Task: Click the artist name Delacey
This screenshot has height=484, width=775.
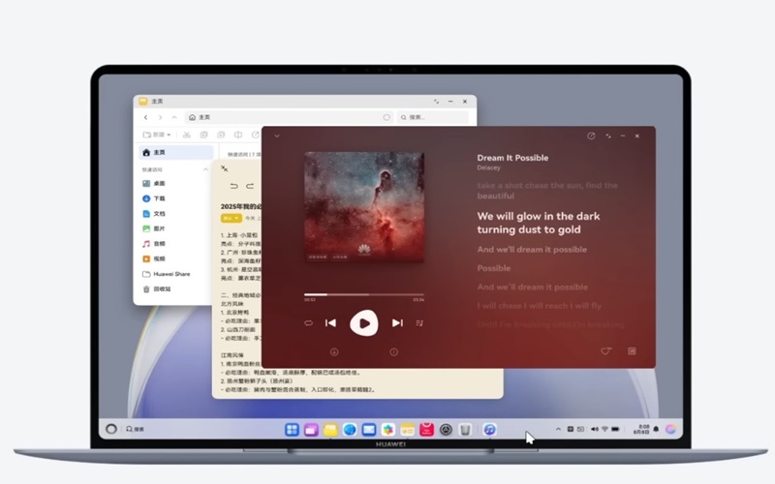Action: (x=489, y=167)
